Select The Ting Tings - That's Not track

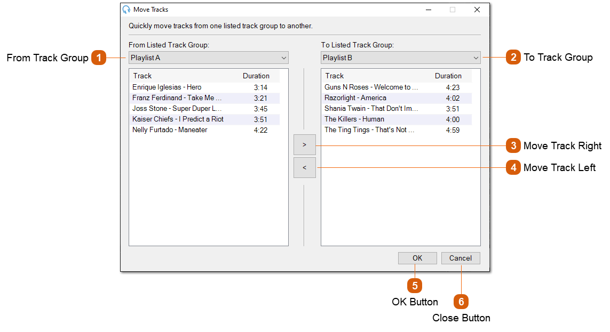coord(369,130)
